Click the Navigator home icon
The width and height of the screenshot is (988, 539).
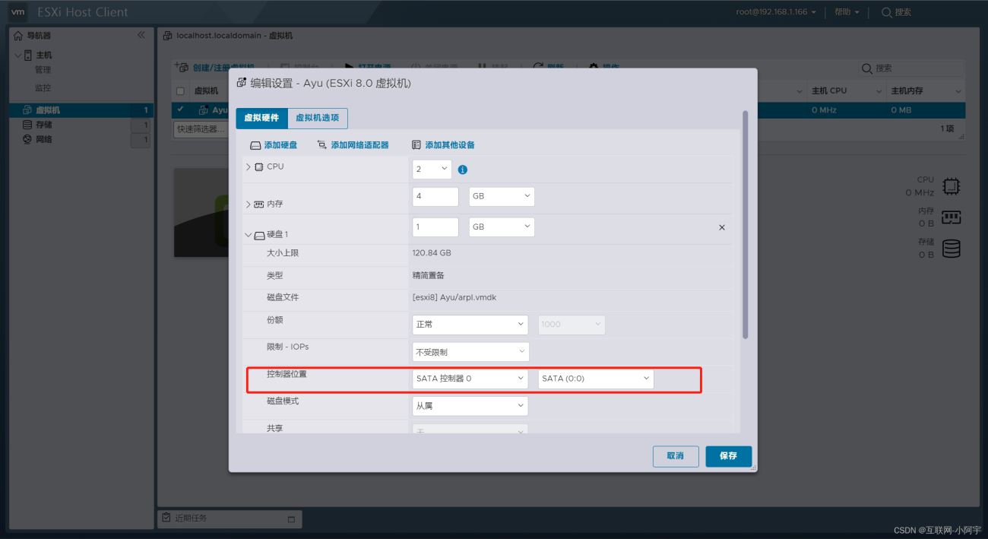click(x=19, y=36)
